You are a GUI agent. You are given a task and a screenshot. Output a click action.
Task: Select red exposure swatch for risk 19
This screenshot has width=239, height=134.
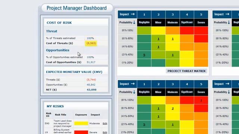click(x=81, y=132)
